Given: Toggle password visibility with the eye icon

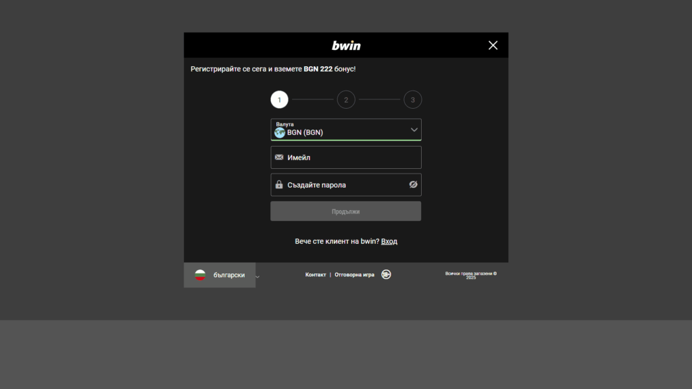Looking at the screenshot, I should (x=413, y=184).
